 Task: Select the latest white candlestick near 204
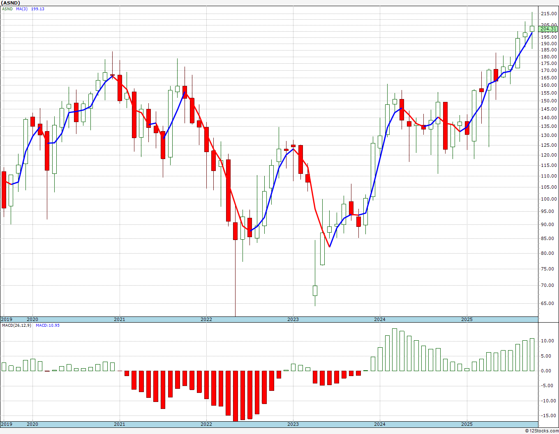[x=532, y=28]
